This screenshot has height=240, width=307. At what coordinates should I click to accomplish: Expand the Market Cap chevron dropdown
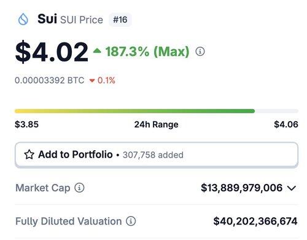pyautogui.click(x=292, y=188)
